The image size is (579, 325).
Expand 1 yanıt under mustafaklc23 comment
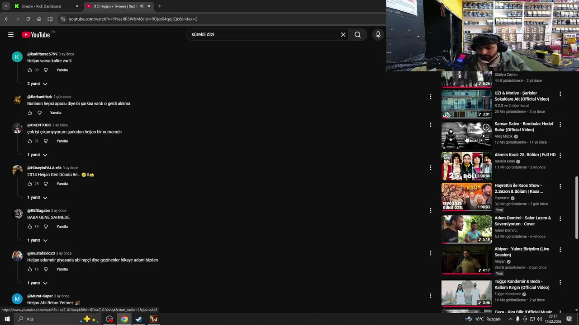point(37,283)
